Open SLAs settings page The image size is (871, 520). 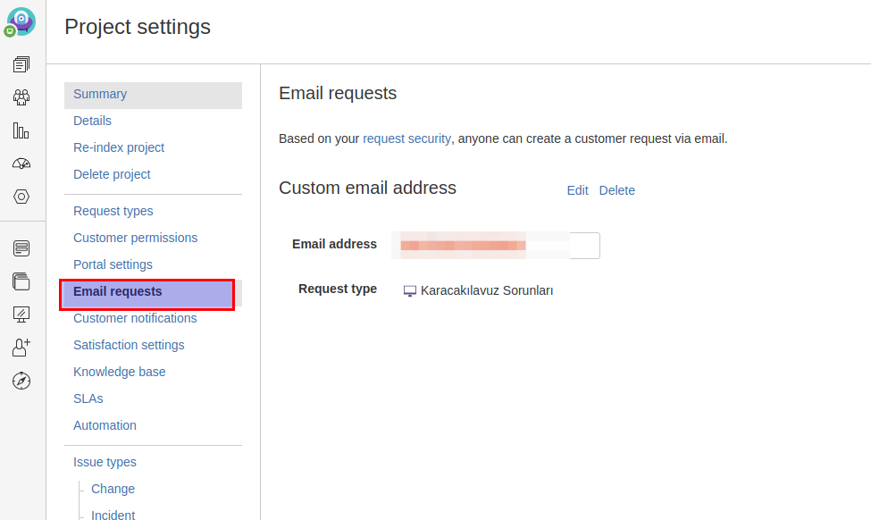point(88,398)
